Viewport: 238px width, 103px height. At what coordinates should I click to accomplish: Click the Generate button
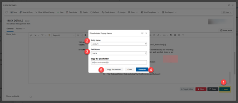(142, 69)
